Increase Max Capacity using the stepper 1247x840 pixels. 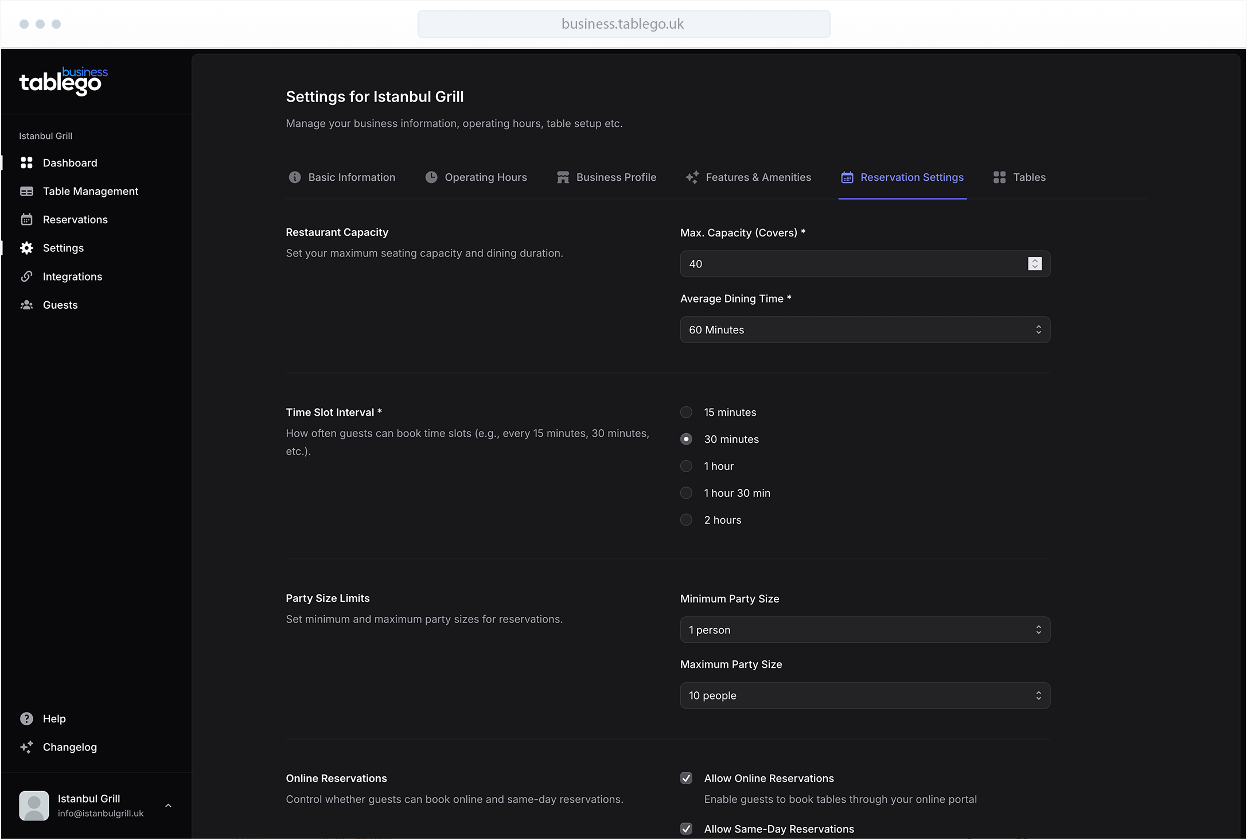1034,261
